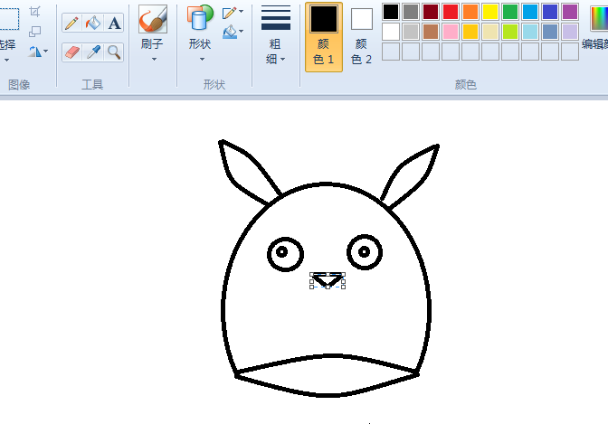Pick the lavender color swatch
The height and width of the screenshot is (424, 608).
click(x=570, y=32)
